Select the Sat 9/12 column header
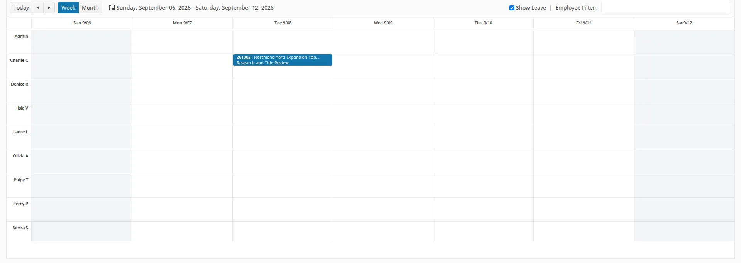This screenshot has height=263, width=741. [x=684, y=23]
